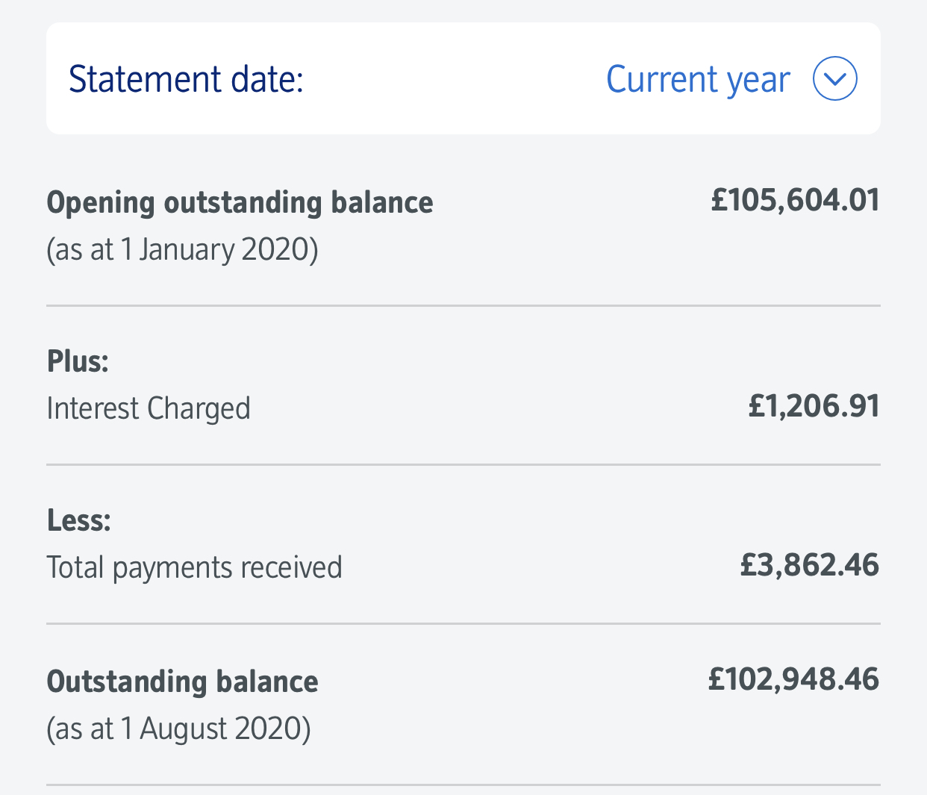Select the bottom Outstanding balance heading

click(x=182, y=682)
